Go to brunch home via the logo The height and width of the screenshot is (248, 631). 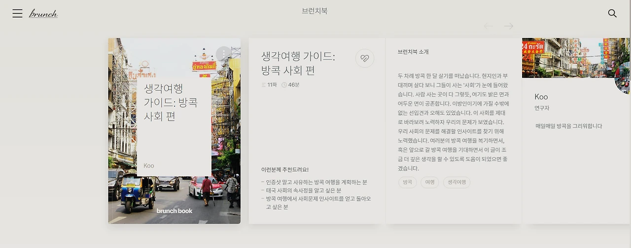pyautogui.click(x=43, y=13)
